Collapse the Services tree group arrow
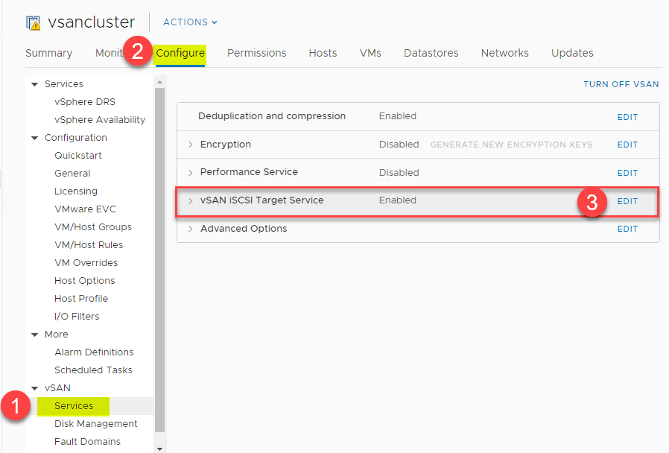 (34, 84)
